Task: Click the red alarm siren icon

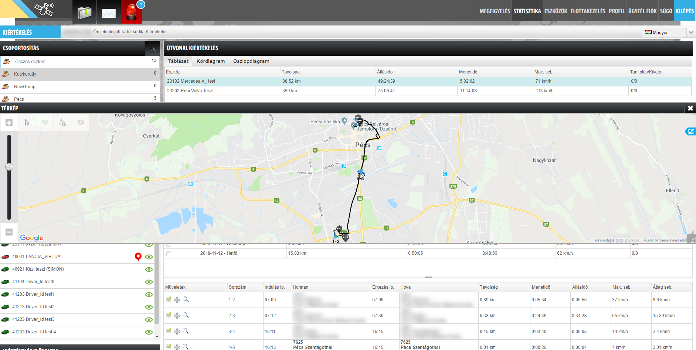Action: pyautogui.click(x=131, y=12)
